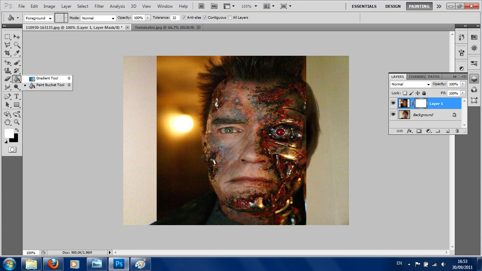Open the layer blend mode Normal dropdown
Viewport: 482px width, 271px height.
point(411,84)
